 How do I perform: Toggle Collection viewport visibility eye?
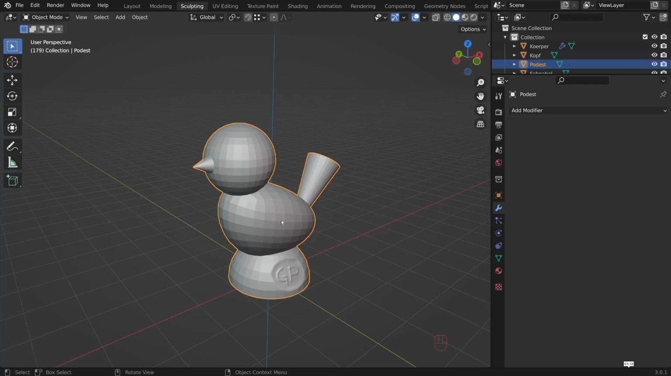(654, 37)
